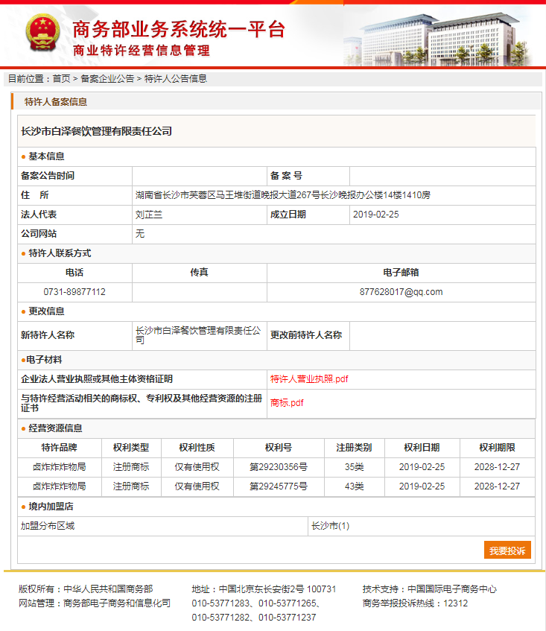
Task: Open 备案企业公告 breadcrumb link
Action: 107,78
